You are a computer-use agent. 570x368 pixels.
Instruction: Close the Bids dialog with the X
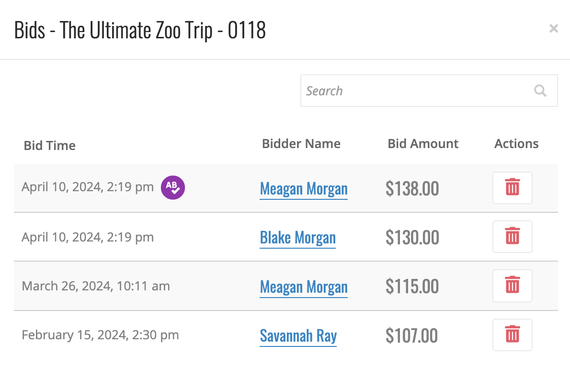click(x=553, y=28)
